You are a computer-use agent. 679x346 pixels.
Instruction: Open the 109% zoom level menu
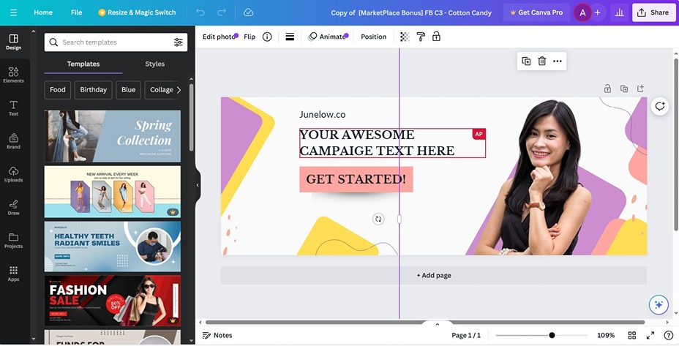click(606, 335)
